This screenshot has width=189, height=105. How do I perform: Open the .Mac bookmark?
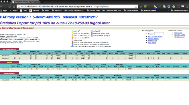(23, 11)
